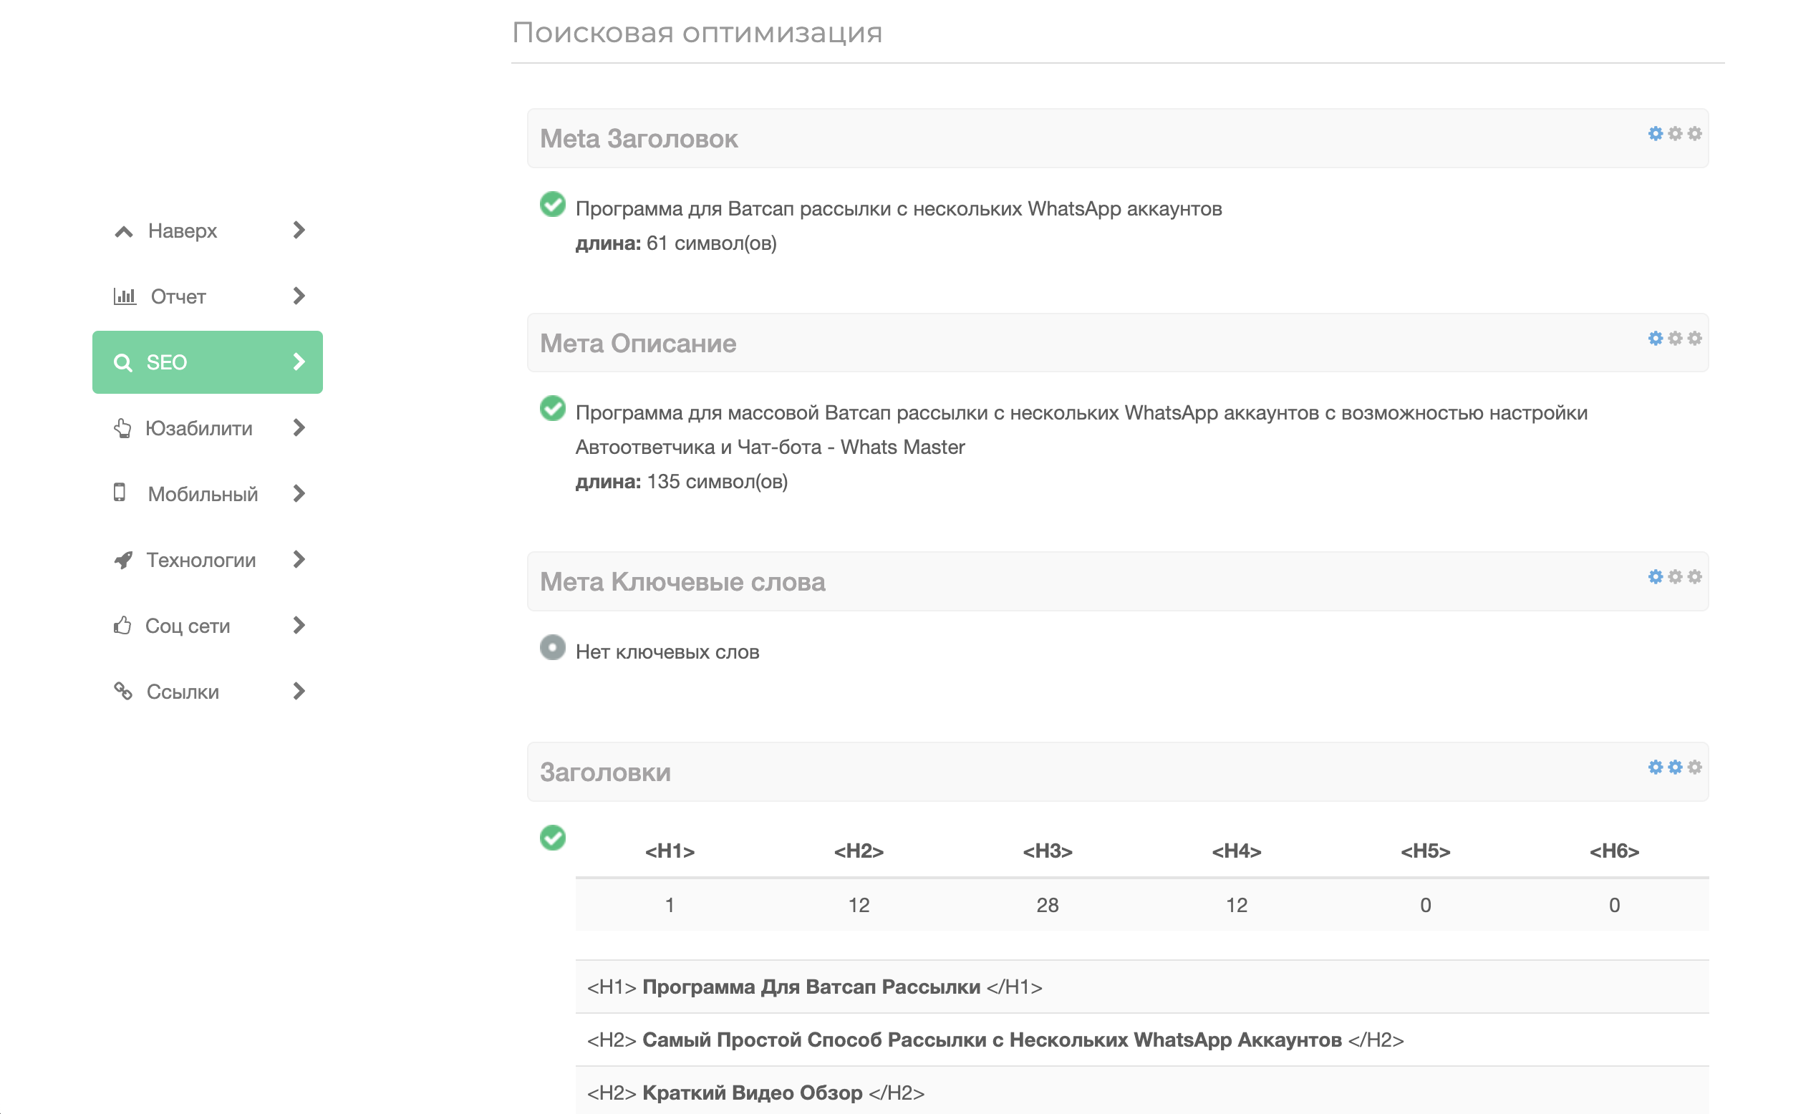Click the thumbs-up icon beside Соц сети
Viewport: 1816px width, 1114px height.
pos(122,626)
